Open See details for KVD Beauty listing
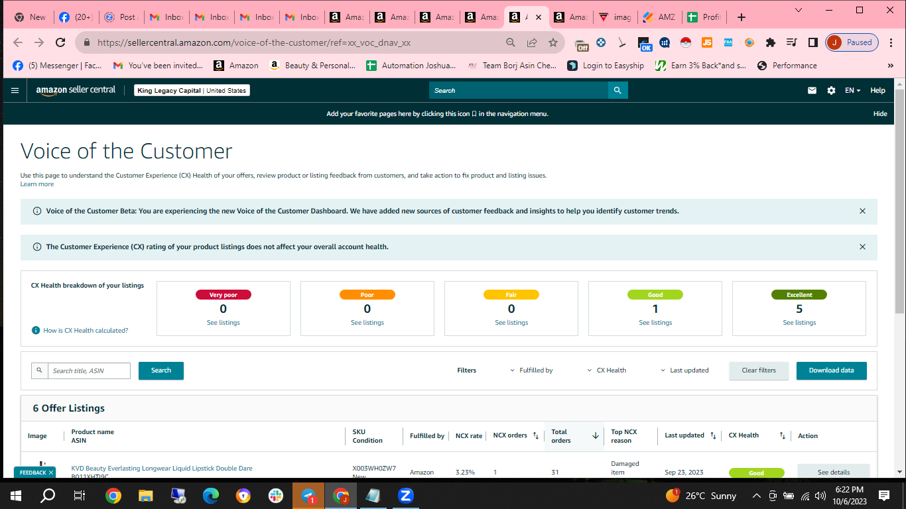The image size is (906, 509). (x=834, y=472)
